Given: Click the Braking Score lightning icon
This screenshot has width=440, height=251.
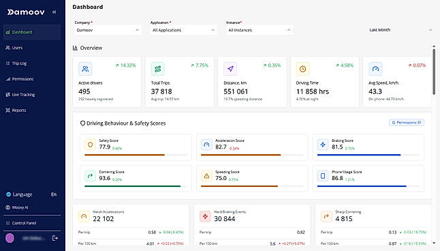Looking at the screenshot, I should pyautogui.click(x=323, y=145).
